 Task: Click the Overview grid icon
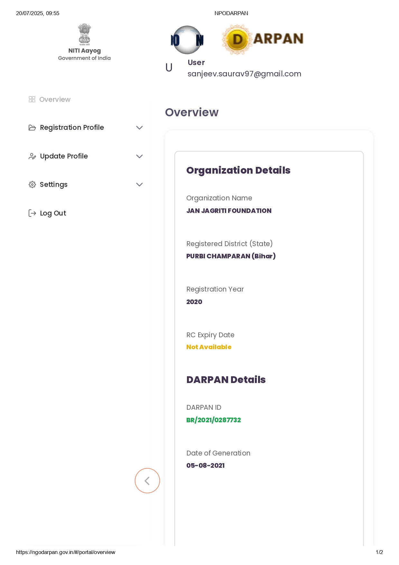click(32, 99)
